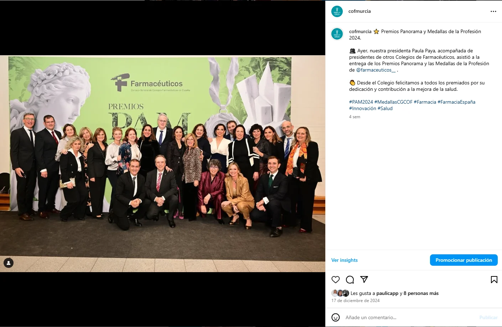Click the cofmurcia header profile avatar
Image resolution: width=502 pixels, height=327 pixels.
337,11
